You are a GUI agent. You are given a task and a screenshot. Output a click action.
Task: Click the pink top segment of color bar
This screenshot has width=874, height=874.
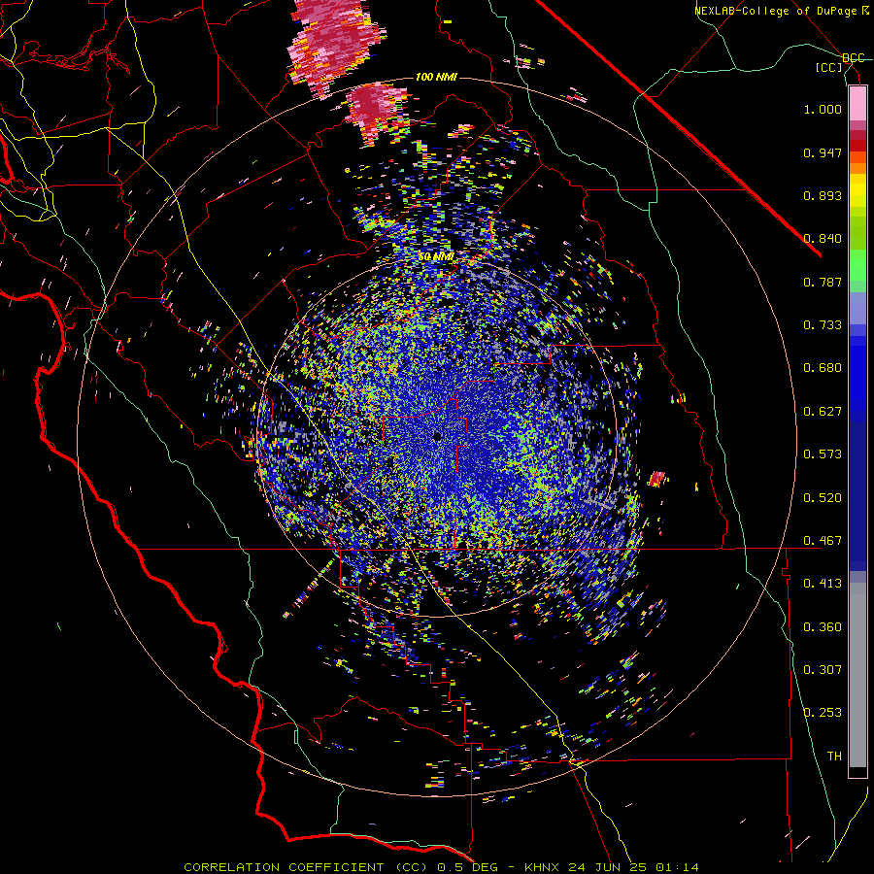click(x=857, y=103)
